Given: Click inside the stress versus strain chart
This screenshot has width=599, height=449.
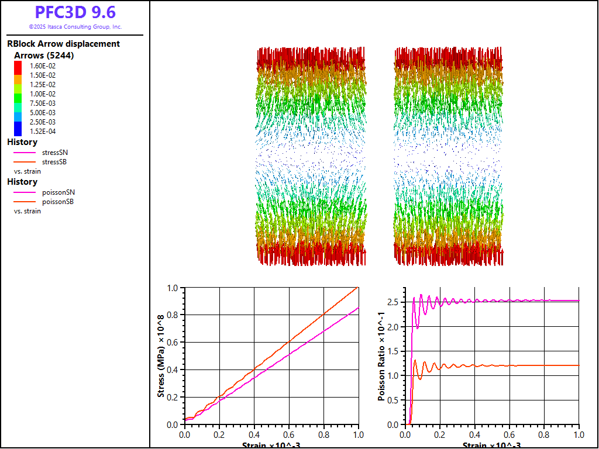Looking at the screenshot, I should (x=271, y=355).
